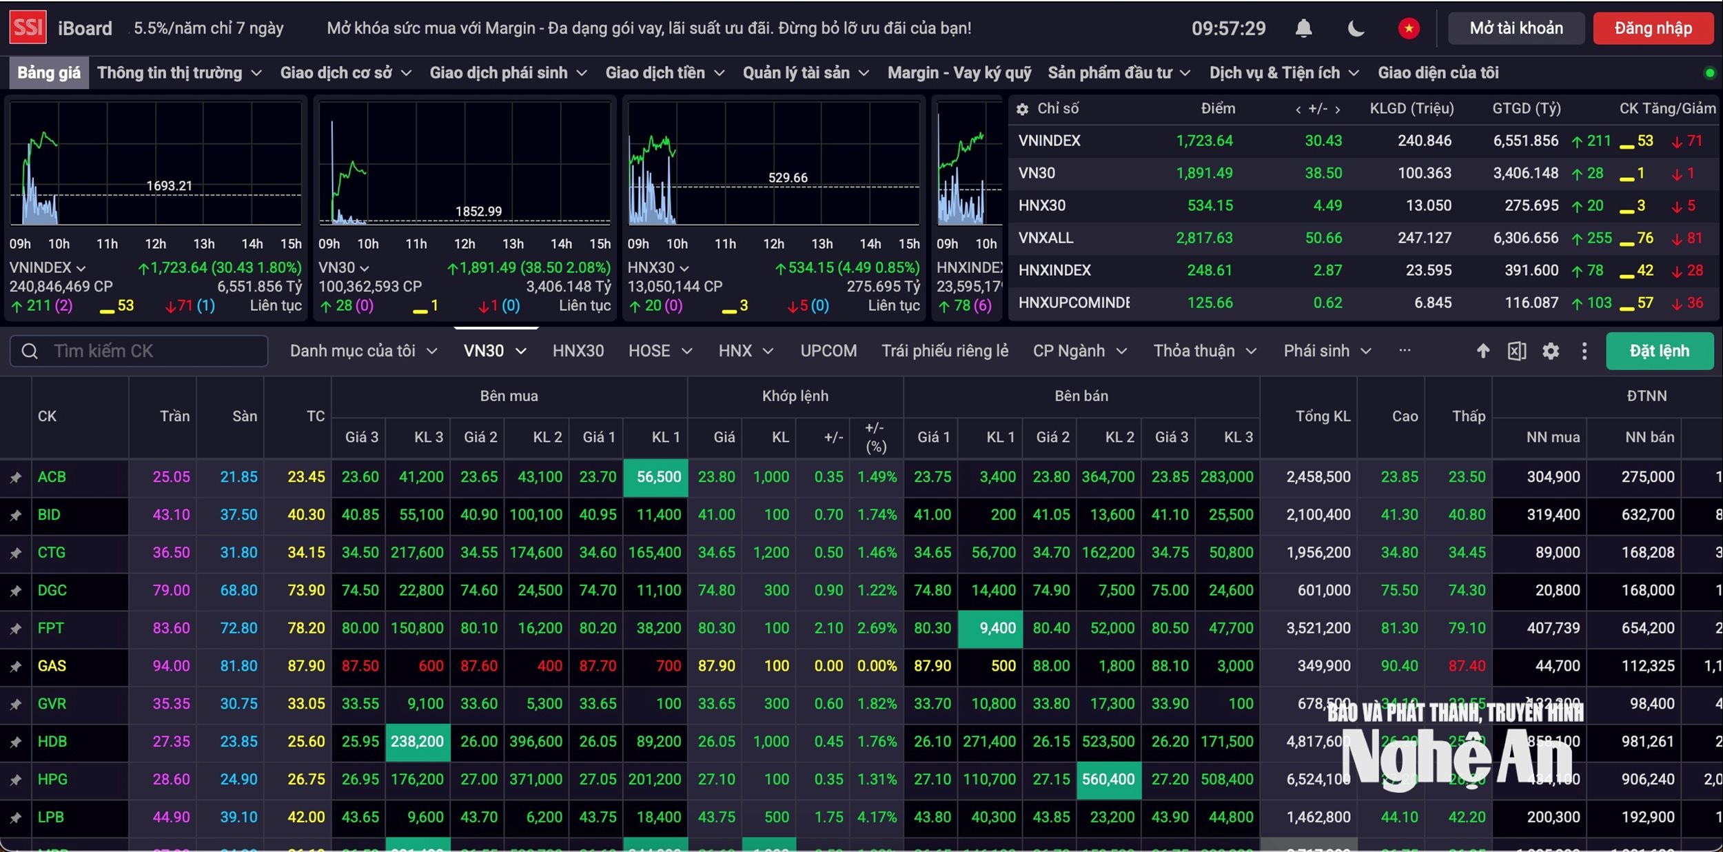Click the green Đặt lệnh button
Image resolution: width=1723 pixels, height=852 pixels.
[1660, 351]
